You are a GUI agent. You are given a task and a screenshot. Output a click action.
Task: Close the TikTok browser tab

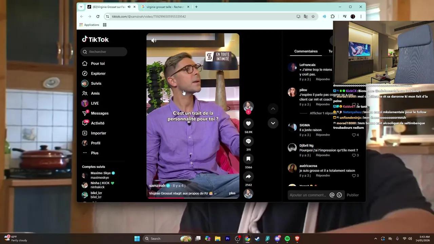135,7
